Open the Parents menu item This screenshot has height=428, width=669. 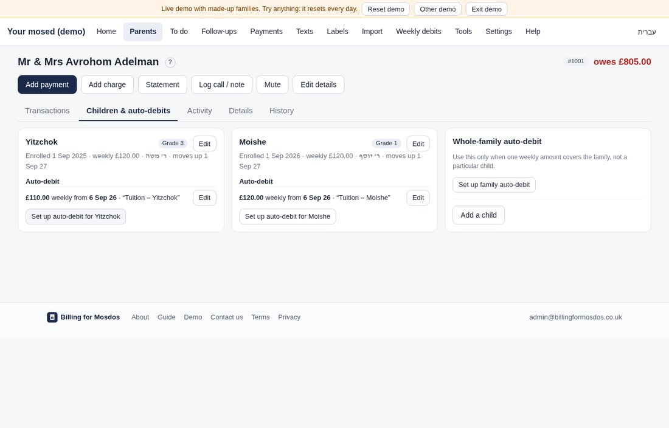tap(143, 32)
